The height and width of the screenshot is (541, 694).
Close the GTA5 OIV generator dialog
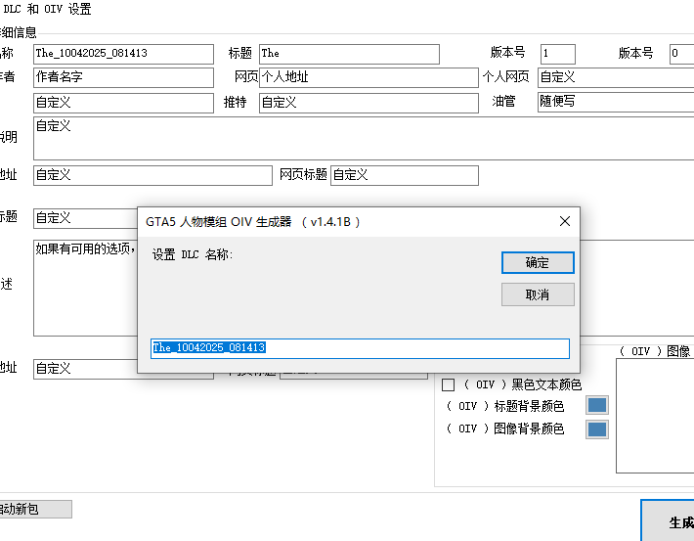tap(565, 221)
